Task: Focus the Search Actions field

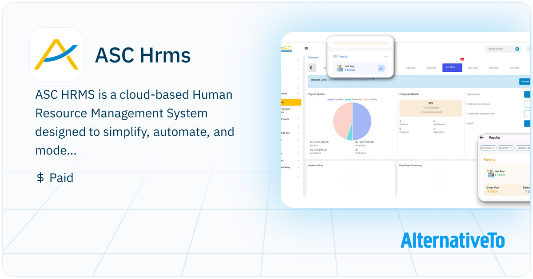Action: [503, 49]
